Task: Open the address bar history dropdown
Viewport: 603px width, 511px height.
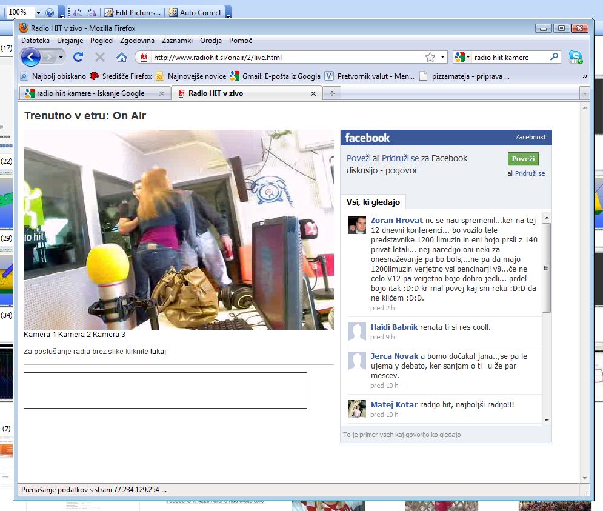Action: point(442,58)
